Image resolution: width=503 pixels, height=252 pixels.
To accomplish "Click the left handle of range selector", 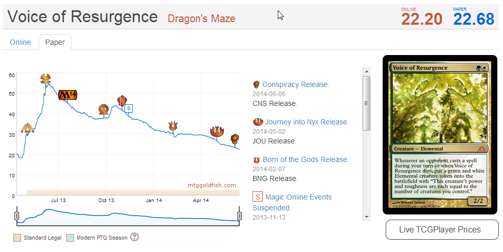I will (16, 215).
